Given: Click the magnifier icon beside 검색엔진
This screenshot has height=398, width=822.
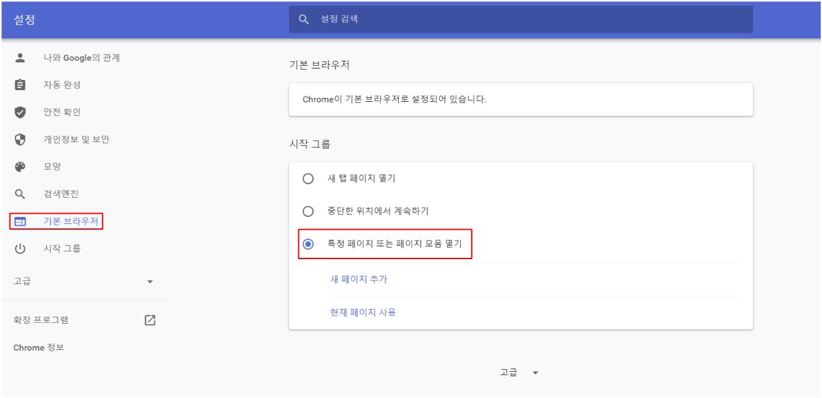Looking at the screenshot, I should point(19,195).
